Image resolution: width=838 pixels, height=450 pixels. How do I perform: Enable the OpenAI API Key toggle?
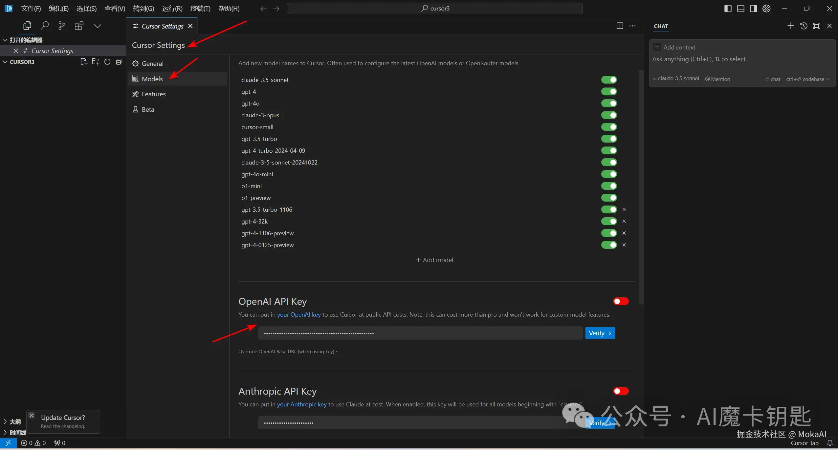621,301
